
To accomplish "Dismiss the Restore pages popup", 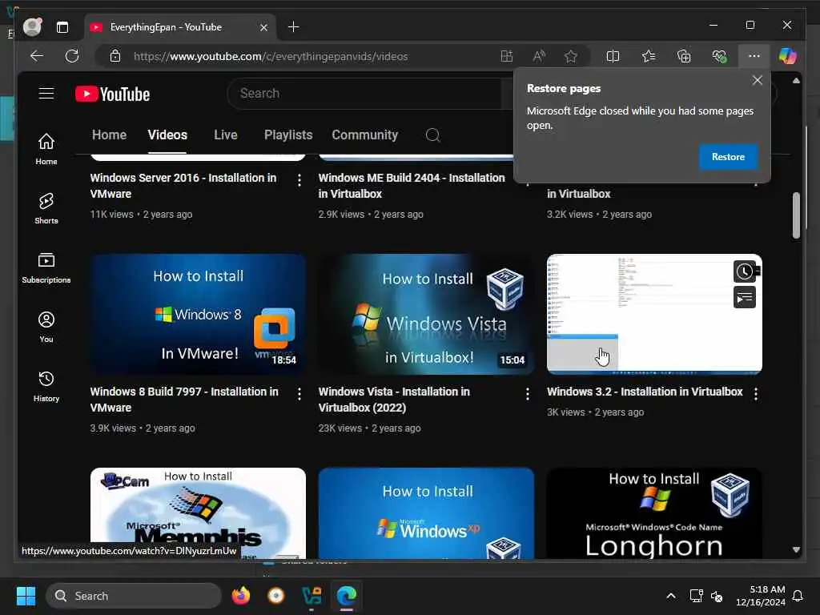I will tap(758, 80).
